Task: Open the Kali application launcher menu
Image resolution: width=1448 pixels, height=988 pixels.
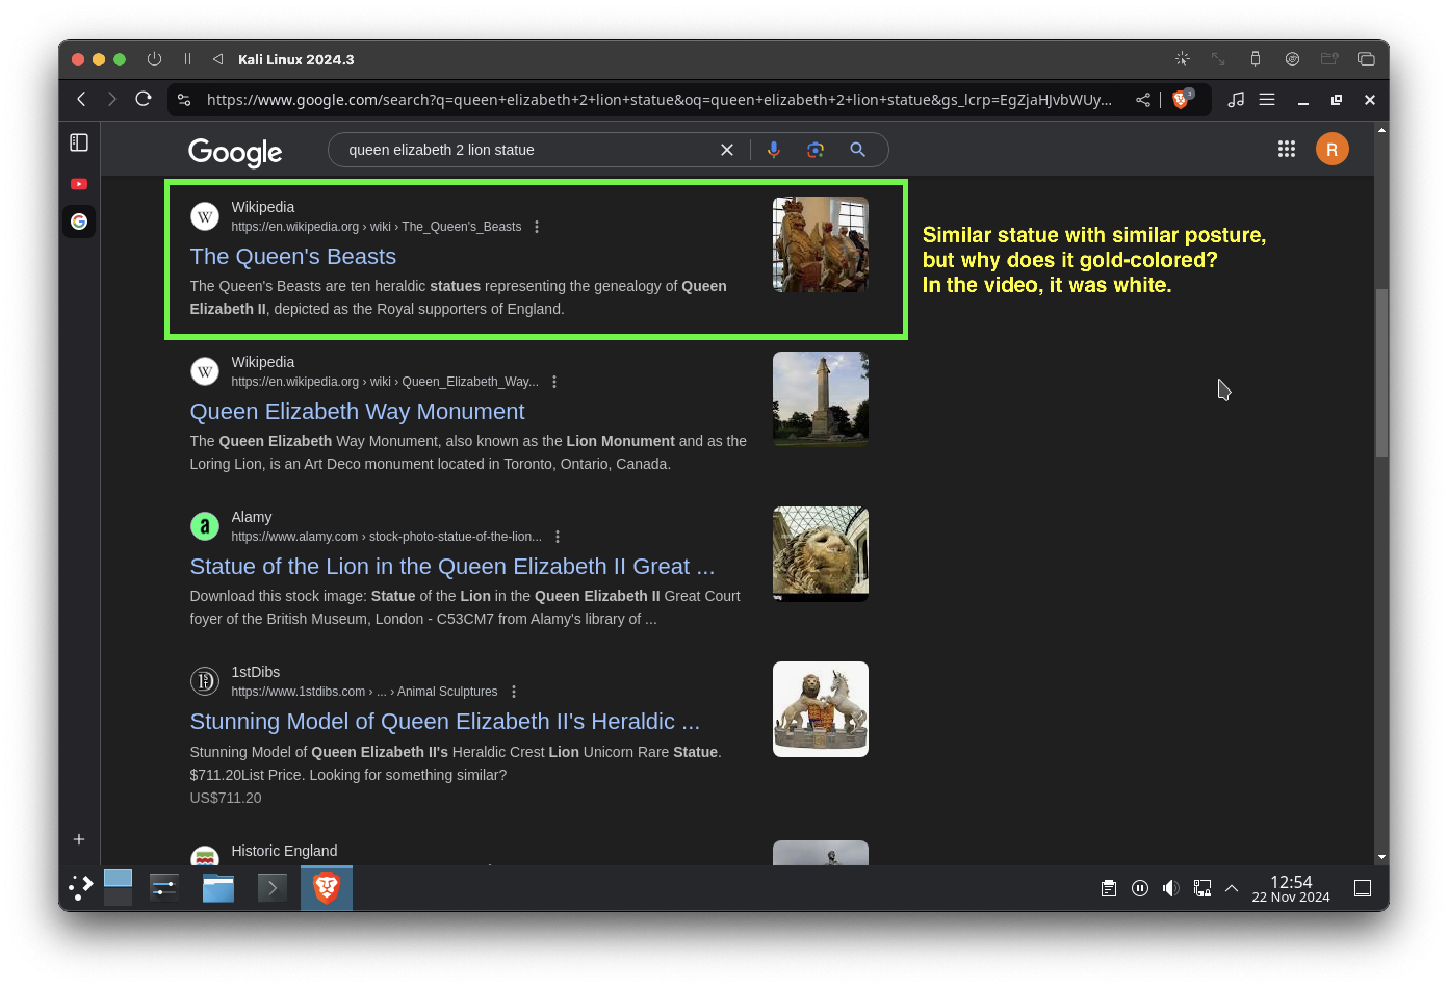Action: [80, 888]
